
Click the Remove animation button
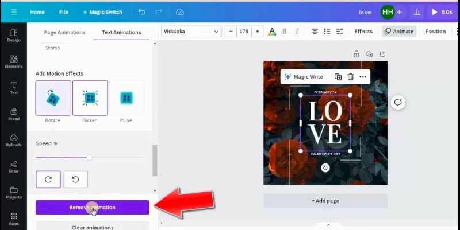92,207
